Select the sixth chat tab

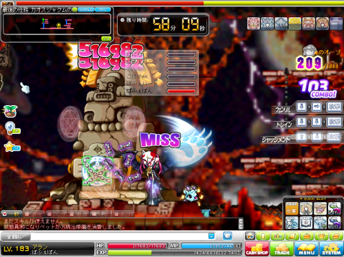123,214
